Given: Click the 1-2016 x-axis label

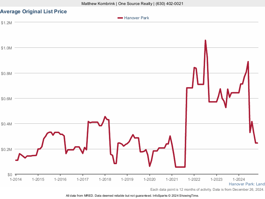Looking at the screenshot, I should pyautogui.click(x=60, y=179).
